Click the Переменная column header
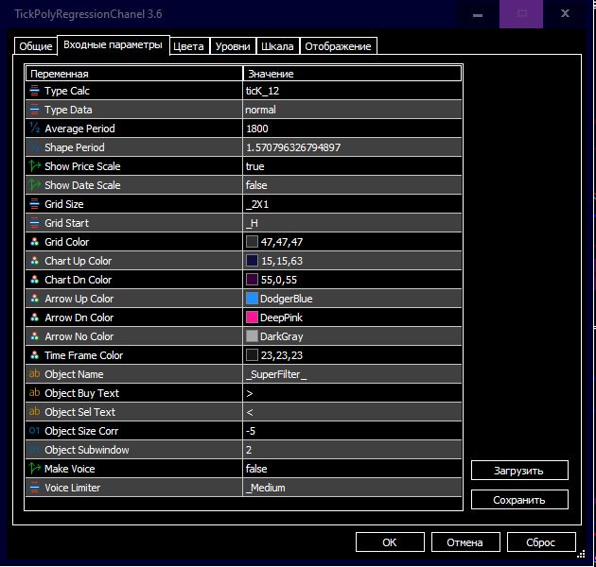 pyautogui.click(x=134, y=74)
